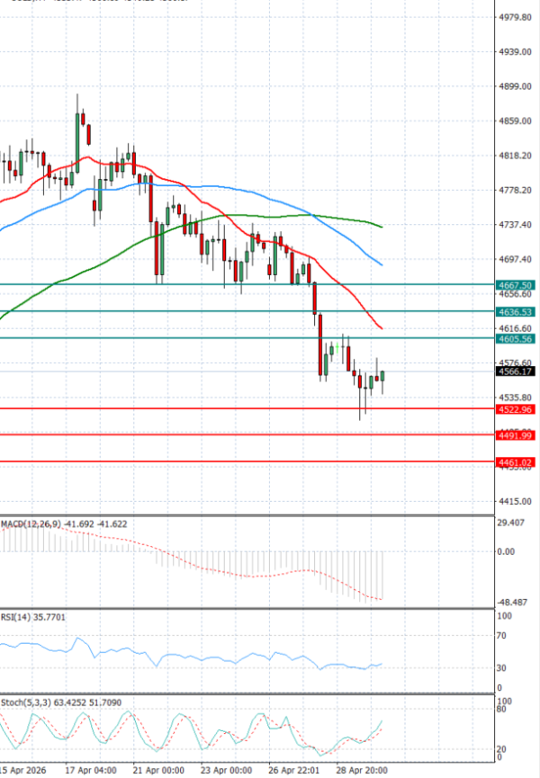Click the 4636.53 teal level label

pyautogui.click(x=516, y=311)
